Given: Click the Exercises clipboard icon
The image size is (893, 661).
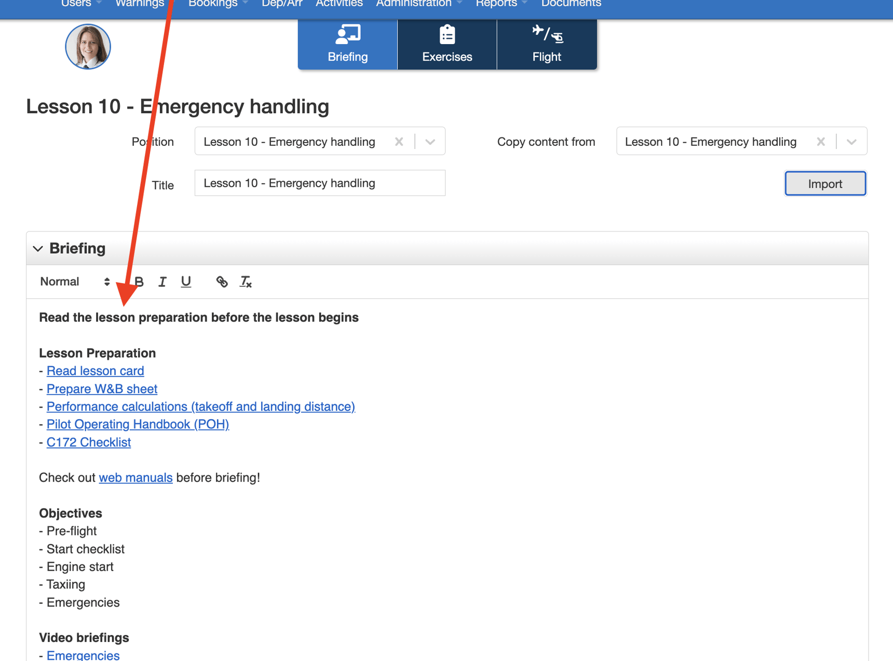Looking at the screenshot, I should [446, 34].
